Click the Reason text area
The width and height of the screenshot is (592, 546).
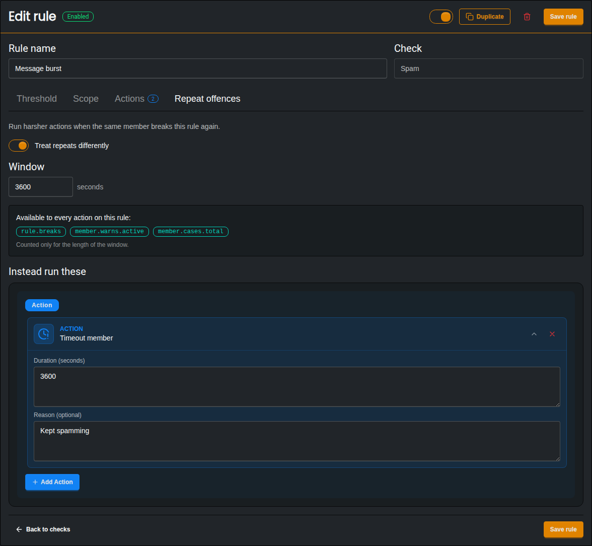click(297, 441)
